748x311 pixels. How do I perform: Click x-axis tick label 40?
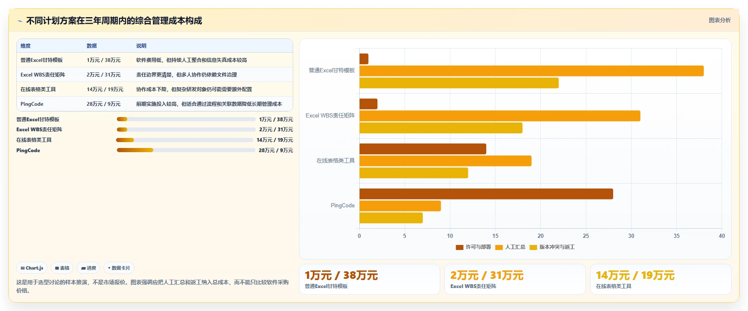[722, 236]
